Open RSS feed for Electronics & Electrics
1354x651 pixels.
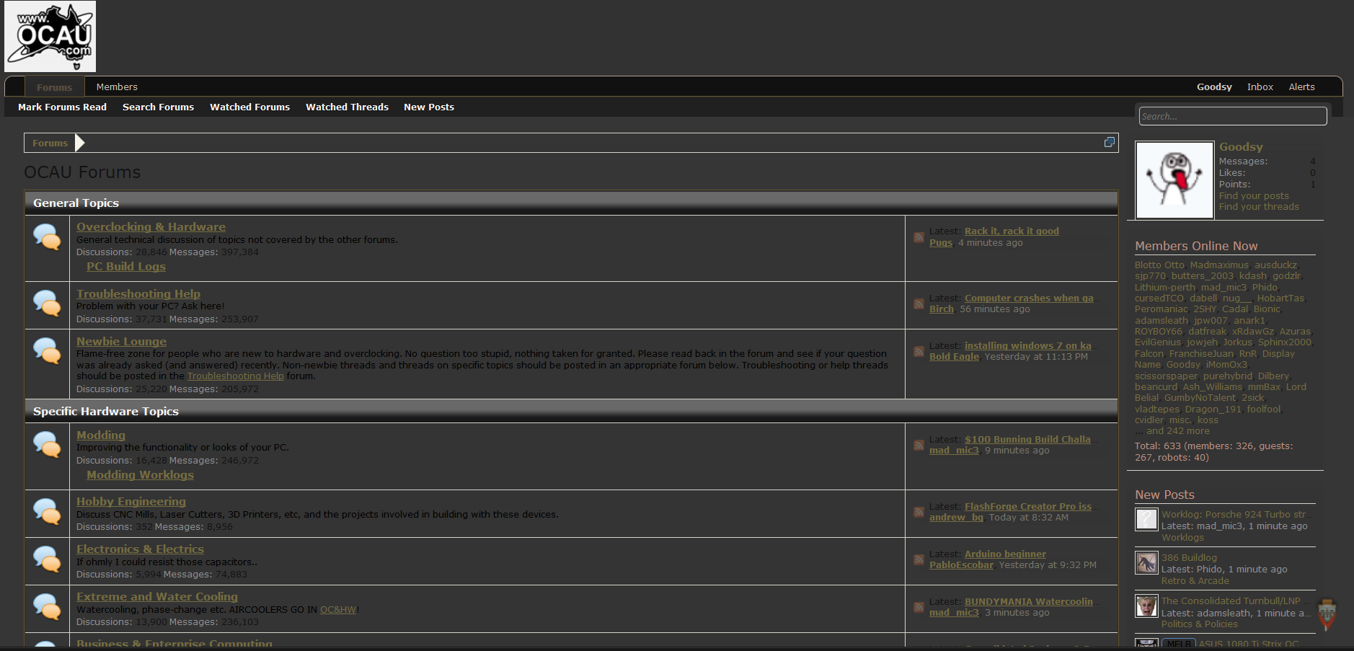tap(919, 560)
